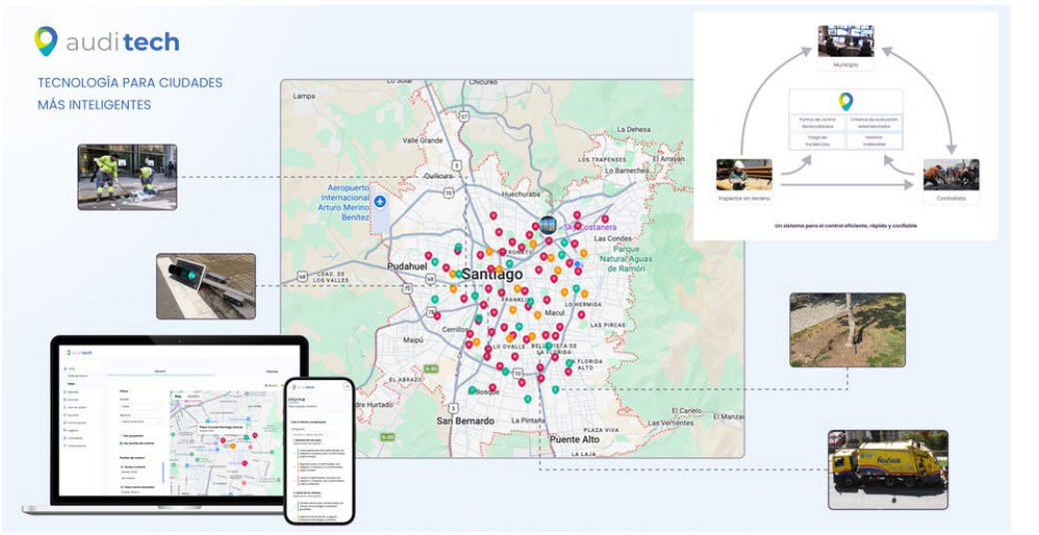Select the airport plane icon on map
This screenshot has height=535, width=1039.
380,202
